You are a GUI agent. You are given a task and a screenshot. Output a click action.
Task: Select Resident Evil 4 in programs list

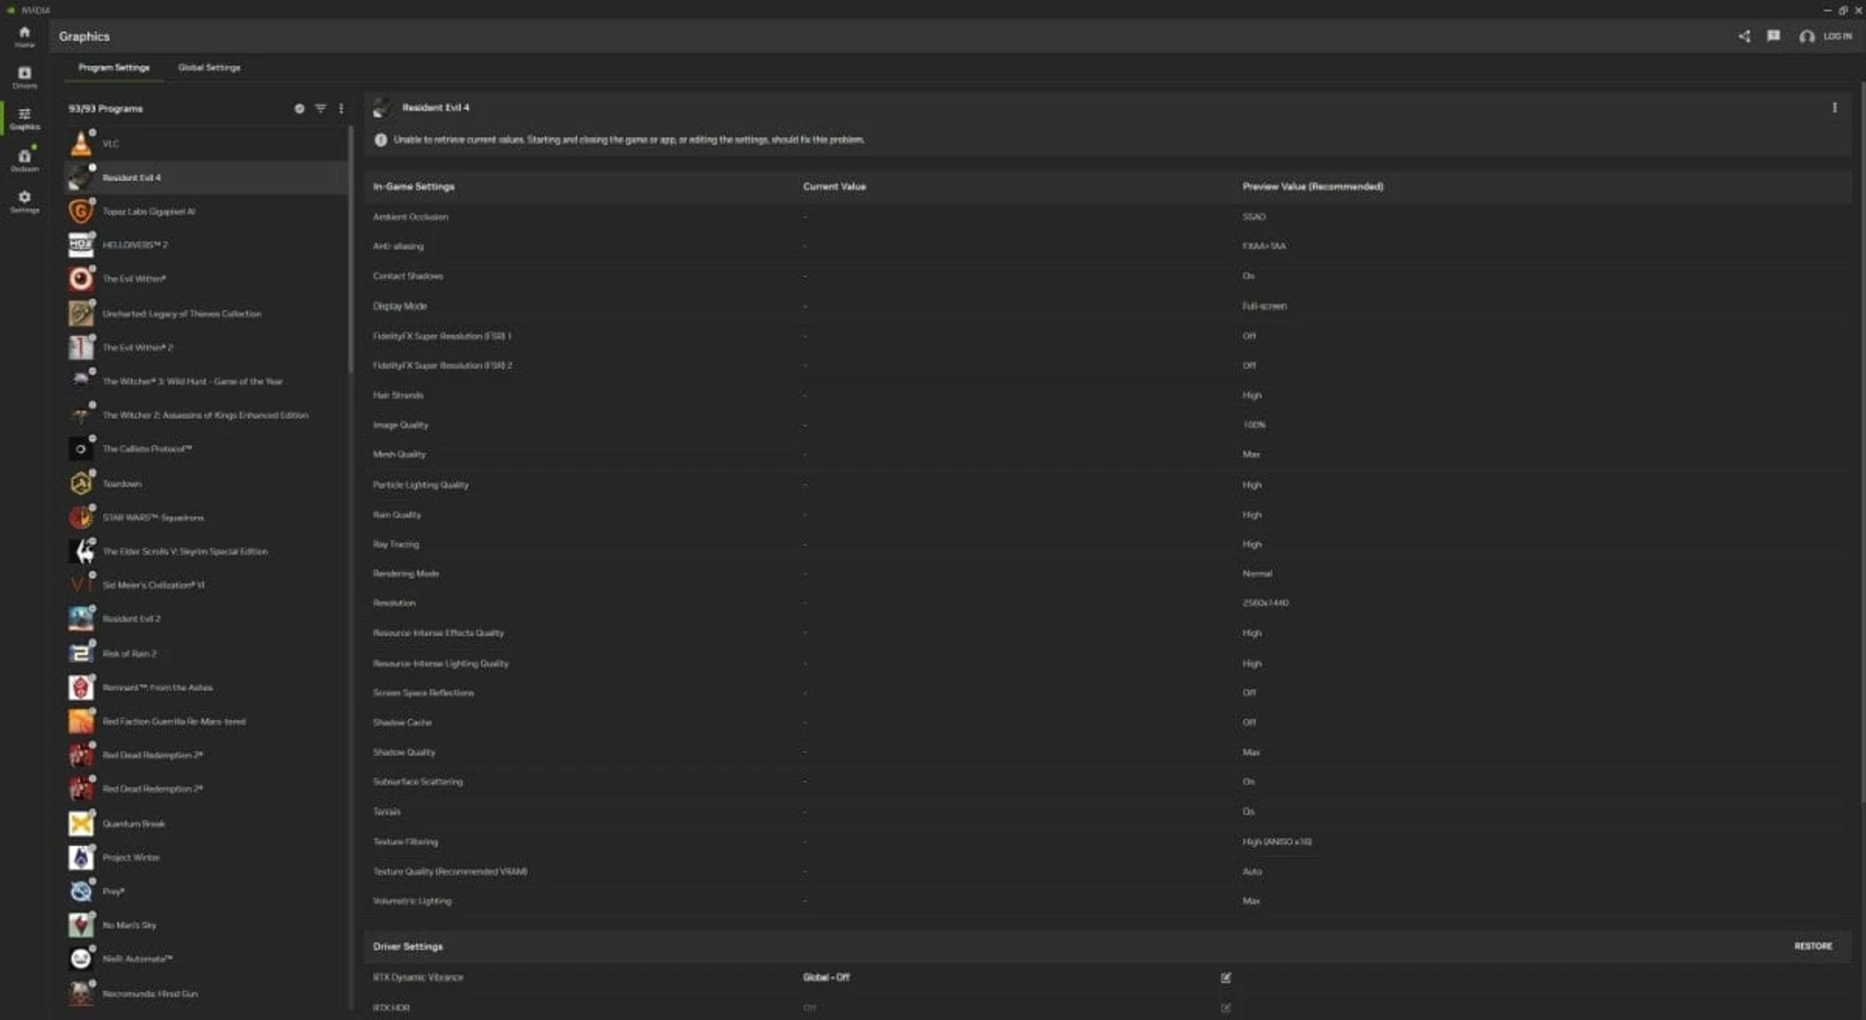[x=206, y=178]
